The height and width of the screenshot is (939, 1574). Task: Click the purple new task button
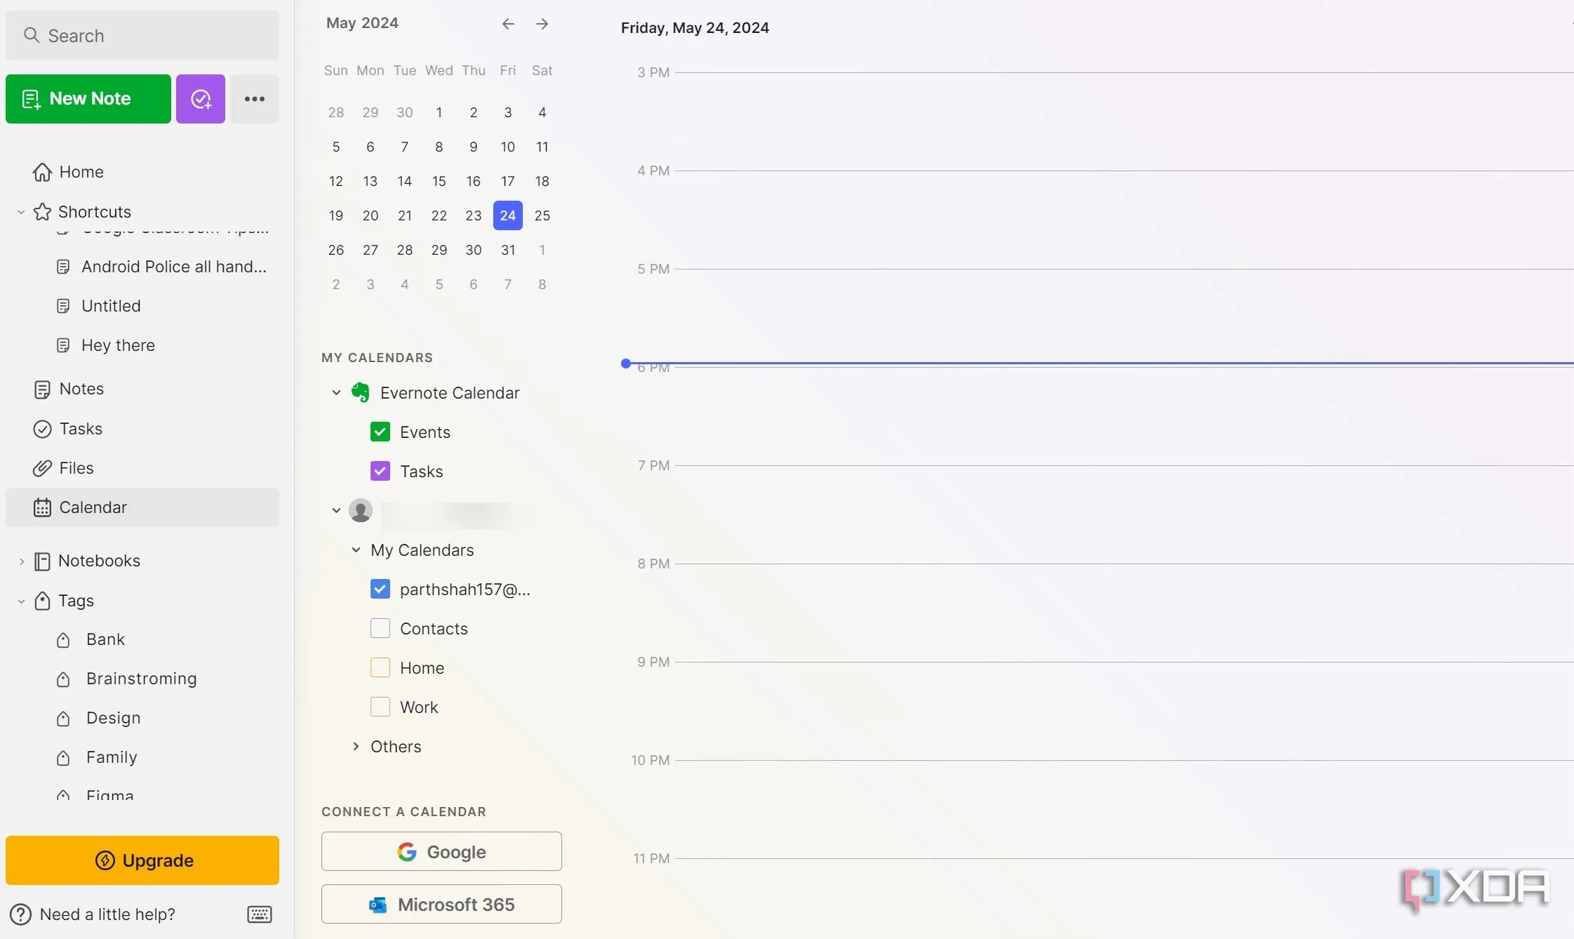pyautogui.click(x=201, y=99)
